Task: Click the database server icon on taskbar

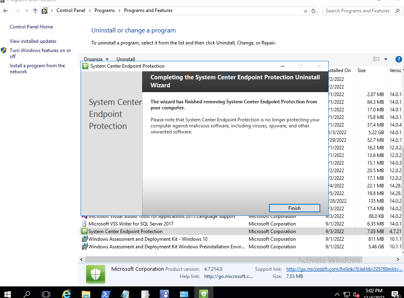Action: pyautogui.click(x=145, y=293)
